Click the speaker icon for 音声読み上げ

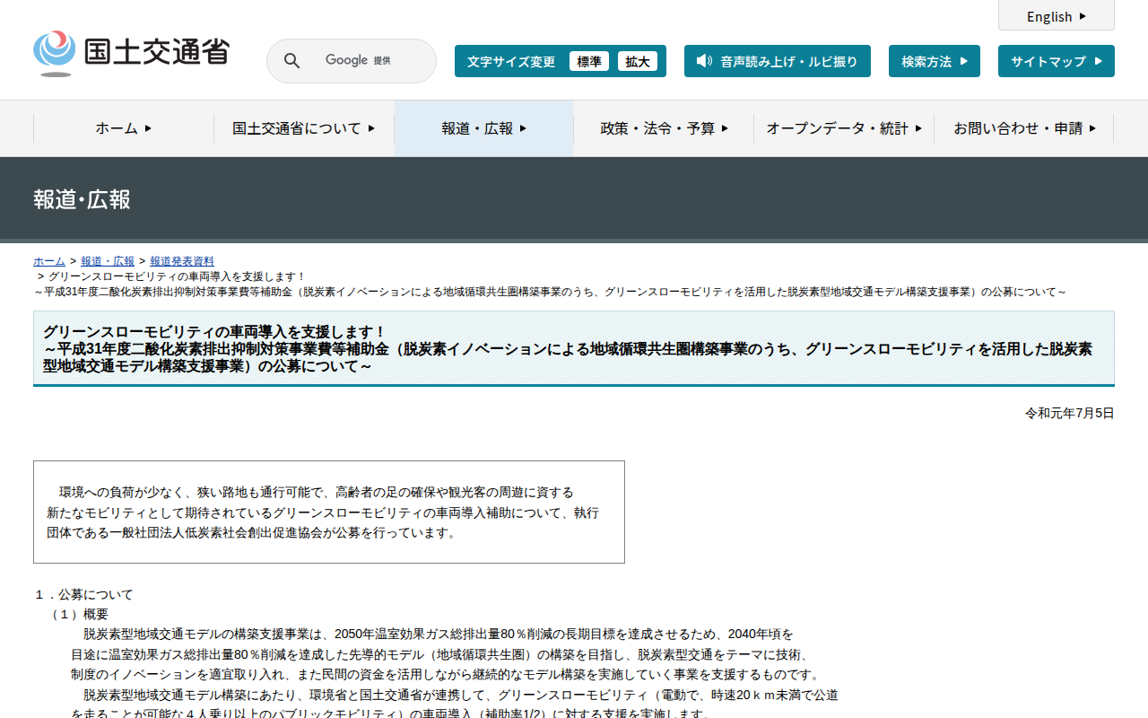coord(704,61)
